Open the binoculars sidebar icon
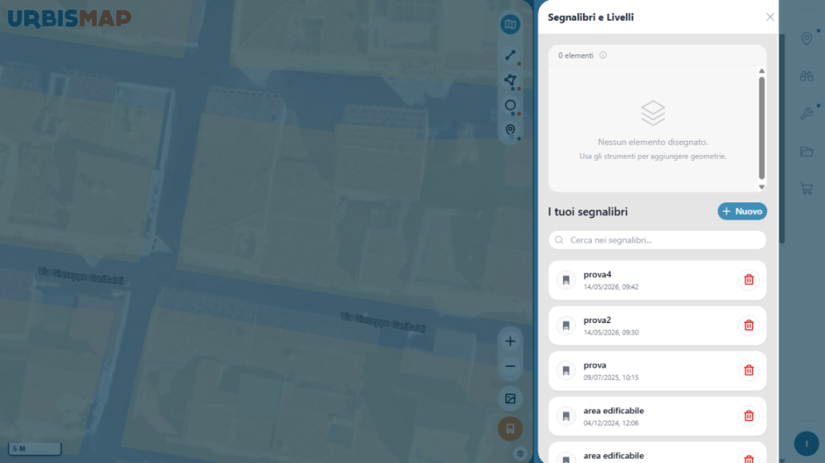825x463 pixels. 806,76
